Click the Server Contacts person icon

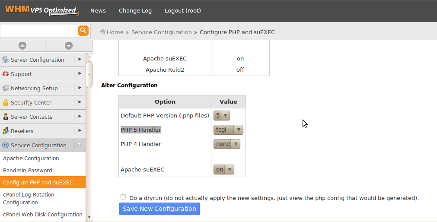6,117
